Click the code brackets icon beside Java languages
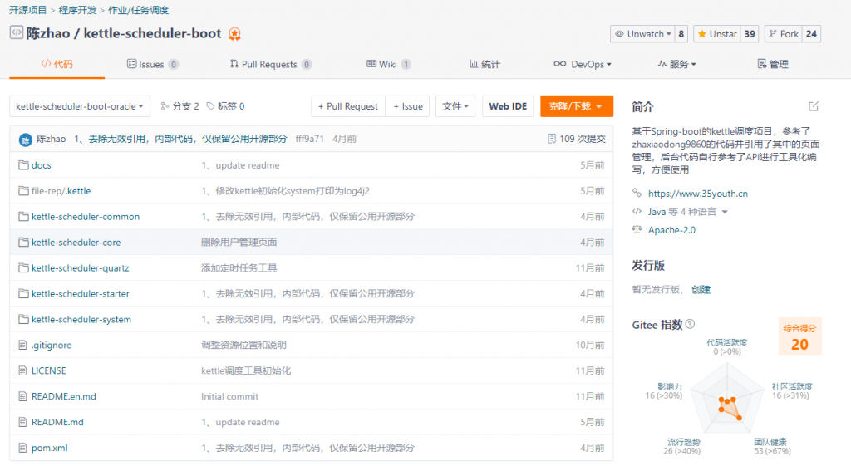 click(x=637, y=212)
